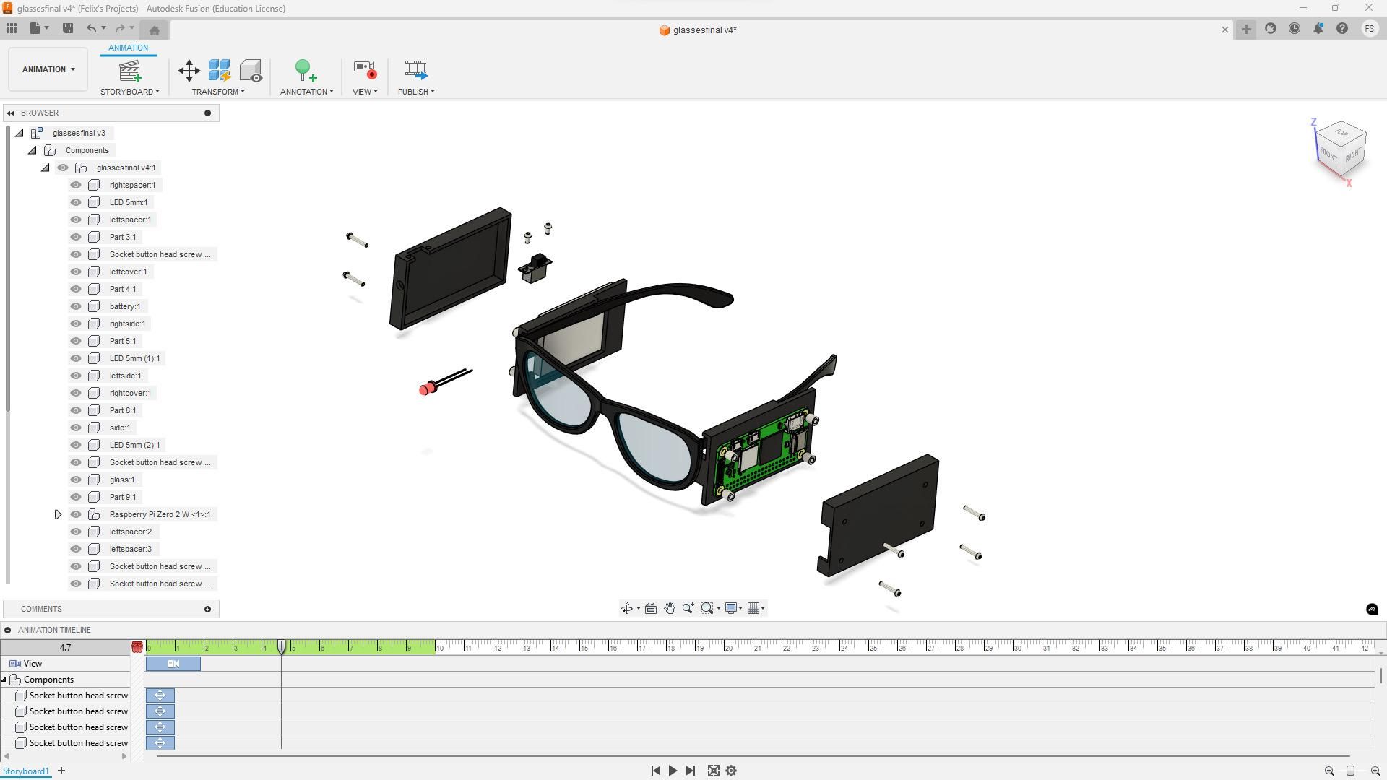The width and height of the screenshot is (1387, 780).
Task: Click the View camera action in timeline
Action: (173, 664)
